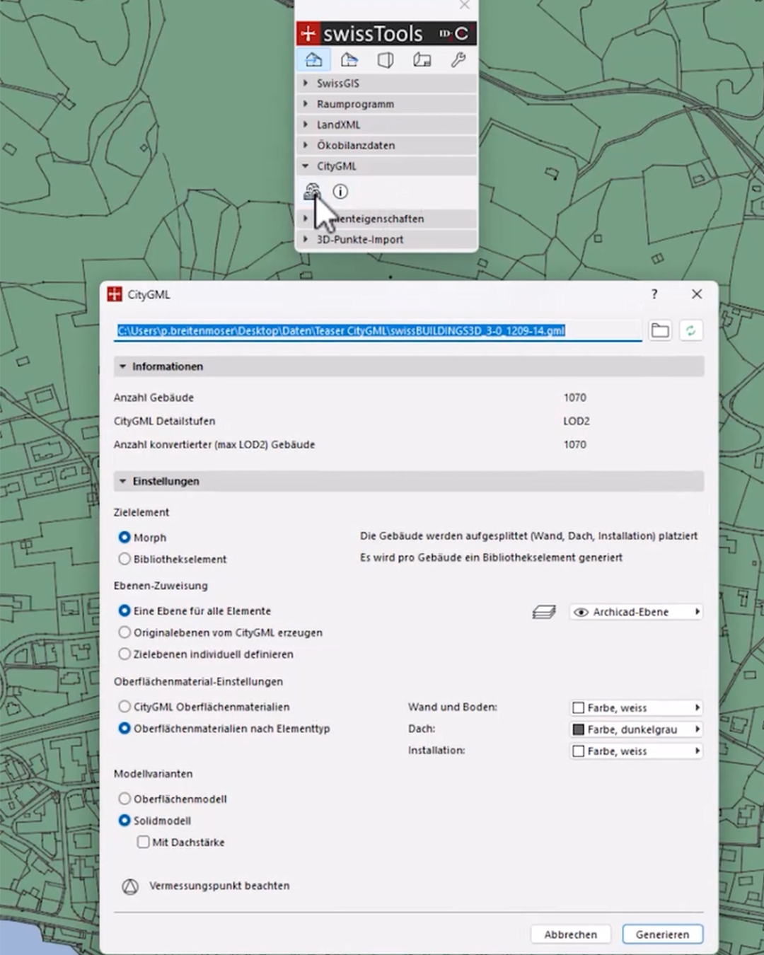Expand 3D-Punkte-Import in swissTools palette
This screenshot has height=955, width=764.
386,239
